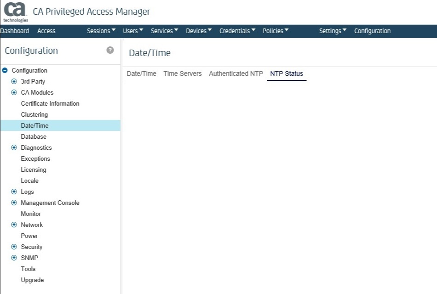Open the Credentials dropdown menu

tap(236, 31)
